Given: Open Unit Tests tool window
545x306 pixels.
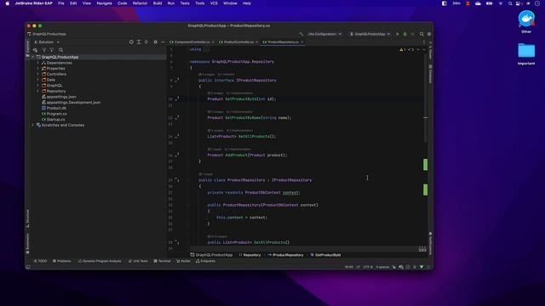Looking at the screenshot, I should 138,261.
